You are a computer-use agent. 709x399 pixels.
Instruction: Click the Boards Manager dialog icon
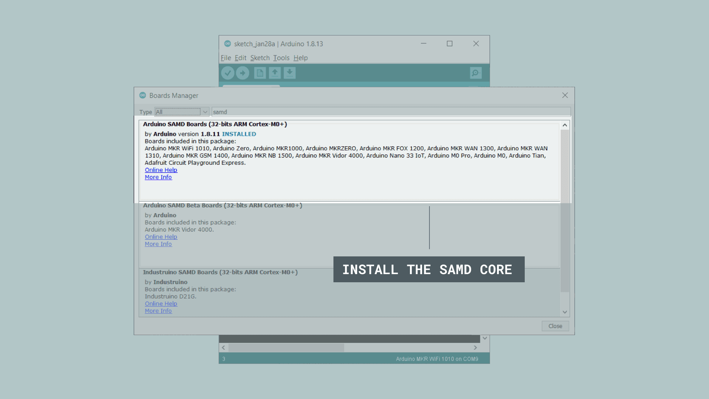tap(142, 95)
